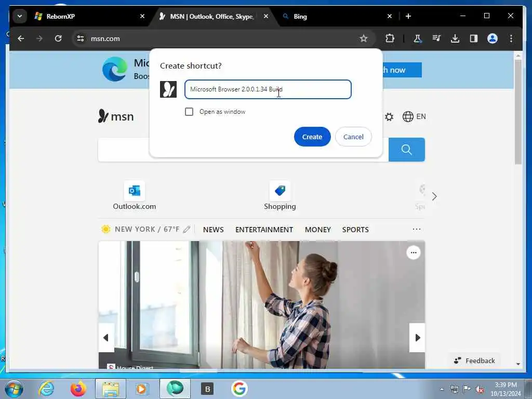Open the Chrome three-dot menu

click(511, 38)
